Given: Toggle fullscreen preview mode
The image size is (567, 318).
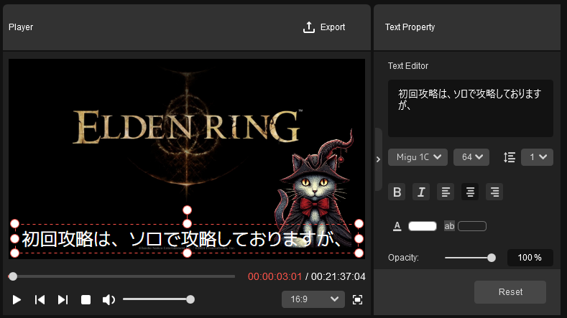Looking at the screenshot, I should click(x=357, y=299).
